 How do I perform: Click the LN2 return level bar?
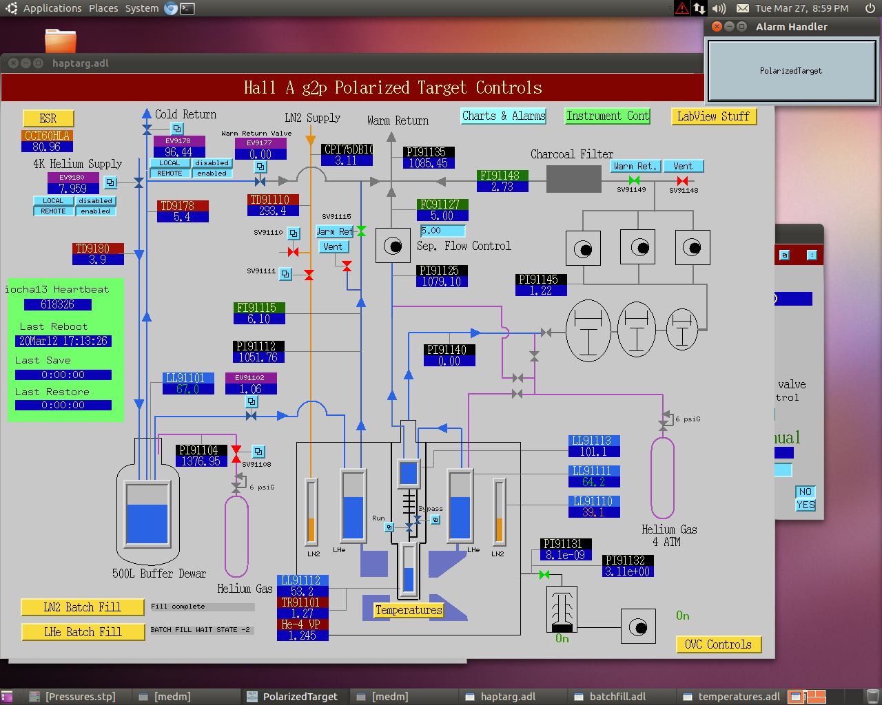(499, 512)
